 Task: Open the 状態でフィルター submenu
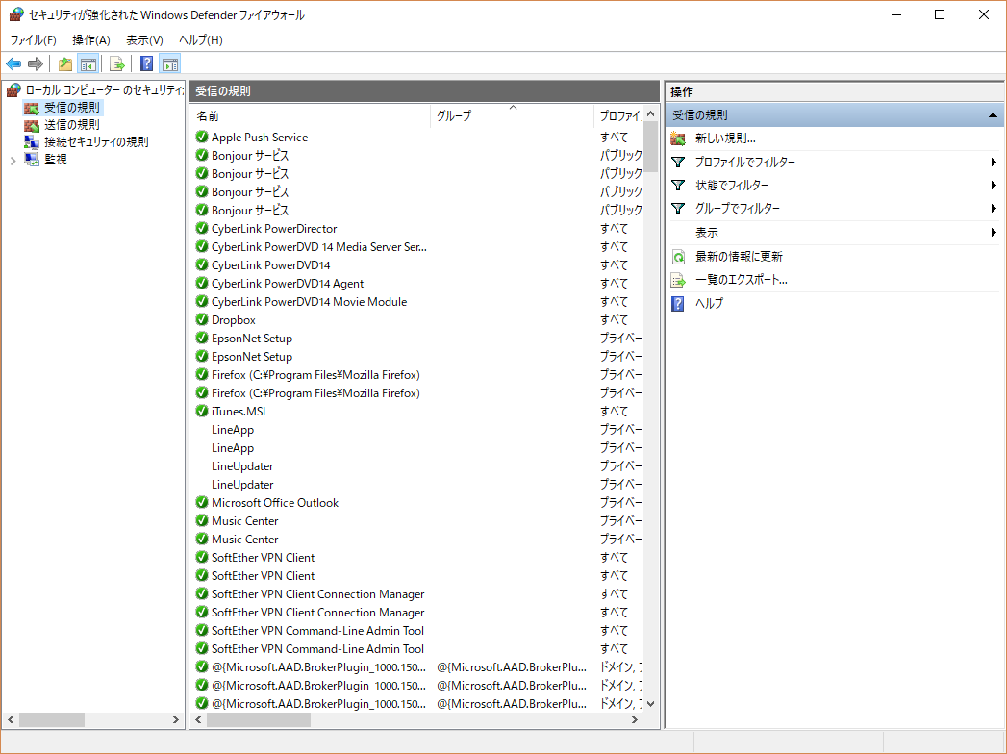(834, 185)
